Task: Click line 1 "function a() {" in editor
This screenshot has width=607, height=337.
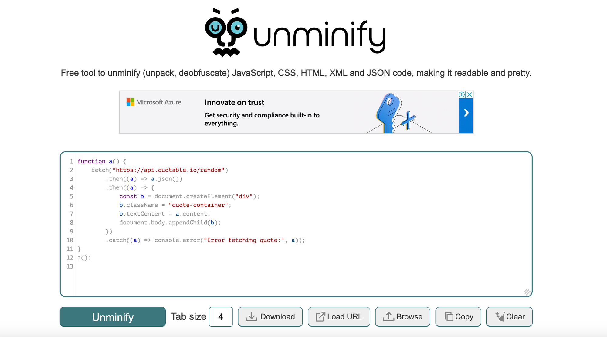Action: click(x=102, y=161)
